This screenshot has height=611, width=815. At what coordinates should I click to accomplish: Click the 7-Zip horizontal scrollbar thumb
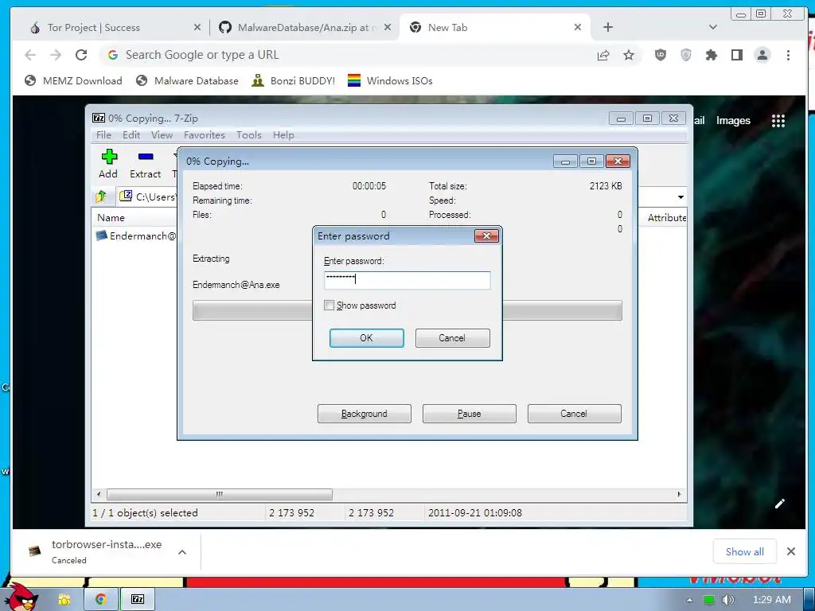[x=220, y=494]
